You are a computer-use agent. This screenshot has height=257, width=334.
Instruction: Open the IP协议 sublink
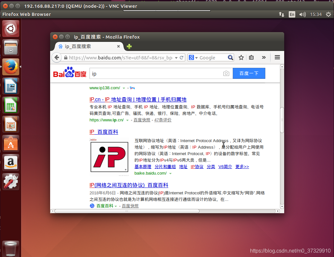coord(197,167)
